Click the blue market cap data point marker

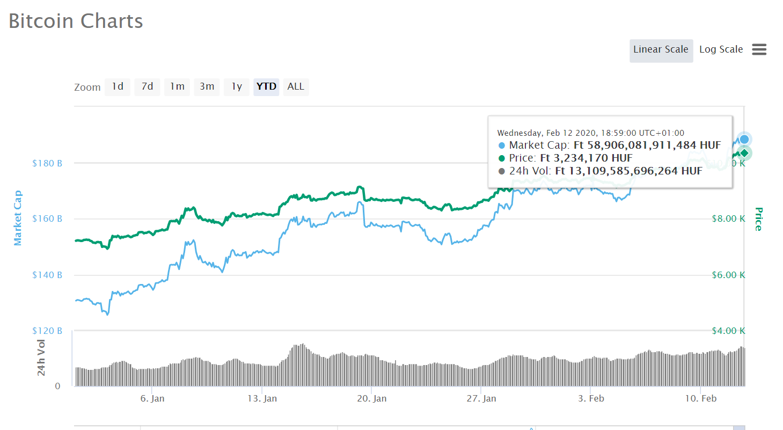[x=744, y=140]
